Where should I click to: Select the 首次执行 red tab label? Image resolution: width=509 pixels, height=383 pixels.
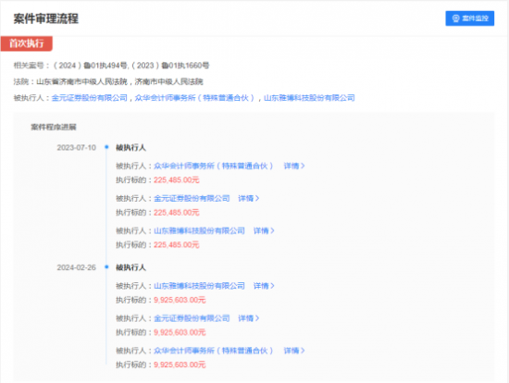coord(26,43)
